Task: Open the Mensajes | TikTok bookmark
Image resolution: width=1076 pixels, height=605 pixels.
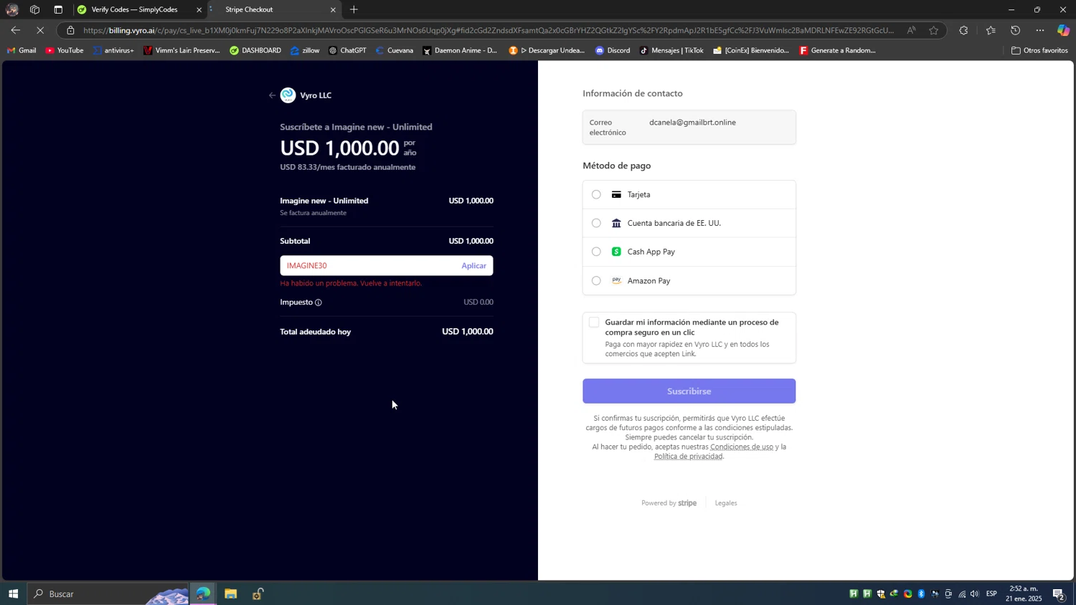Action: point(671,50)
